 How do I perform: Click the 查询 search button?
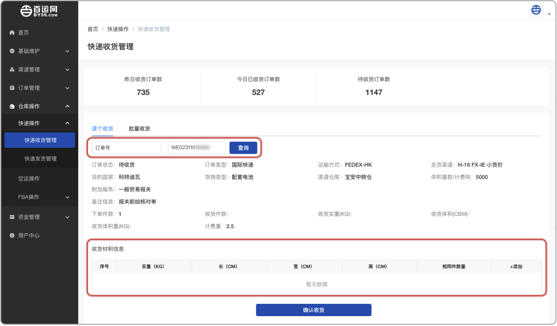(243, 148)
